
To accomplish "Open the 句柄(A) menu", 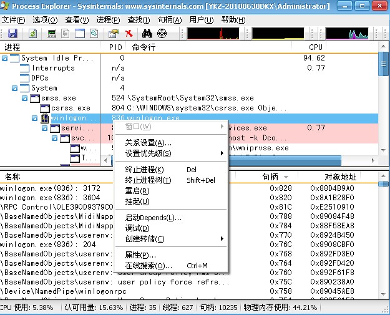I will [170, 19].
